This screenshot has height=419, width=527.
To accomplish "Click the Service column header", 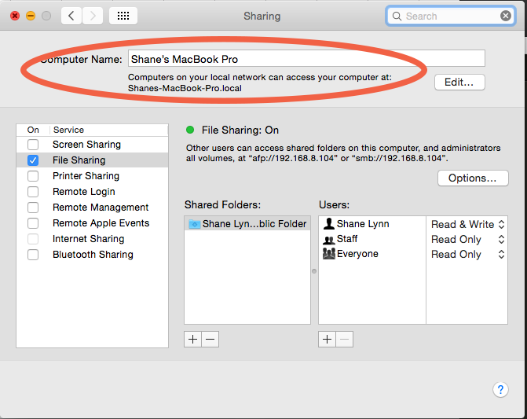I will click(109, 130).
